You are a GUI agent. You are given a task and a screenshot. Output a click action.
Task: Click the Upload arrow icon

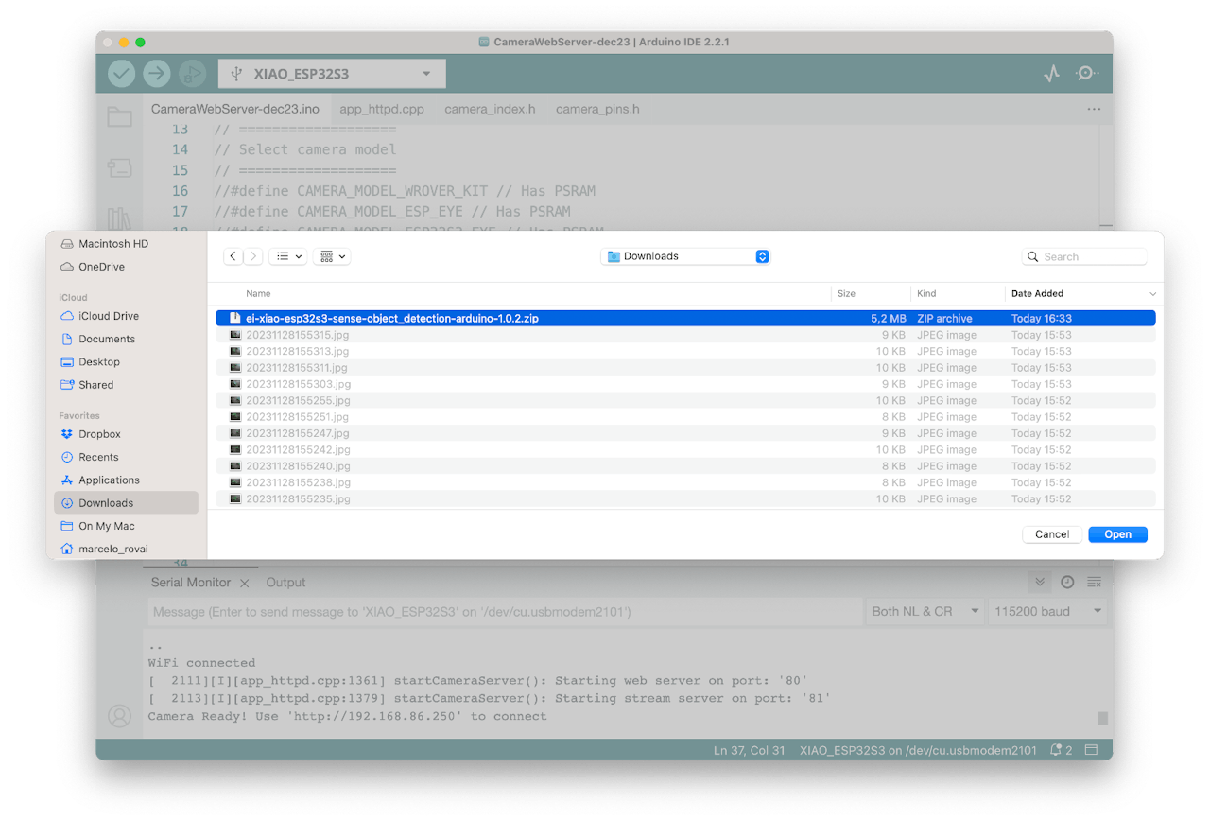coord(157,73)
